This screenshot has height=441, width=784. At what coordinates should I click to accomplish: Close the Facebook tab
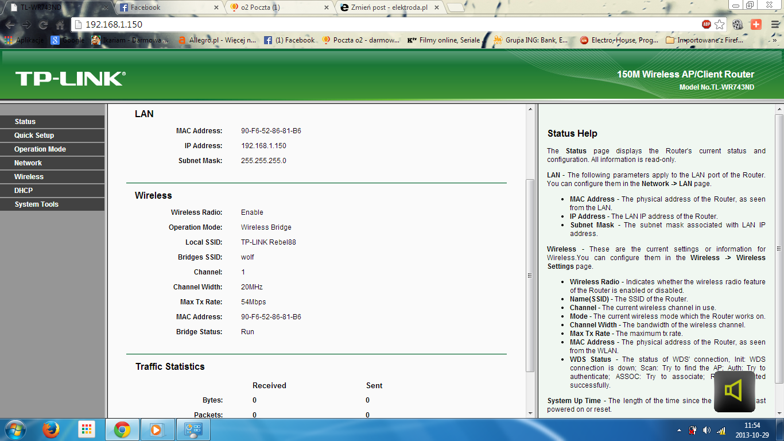[x=216, y=7]
